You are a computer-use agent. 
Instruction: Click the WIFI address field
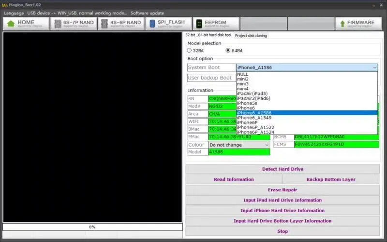pyautogui.click(x=223, y=121)
